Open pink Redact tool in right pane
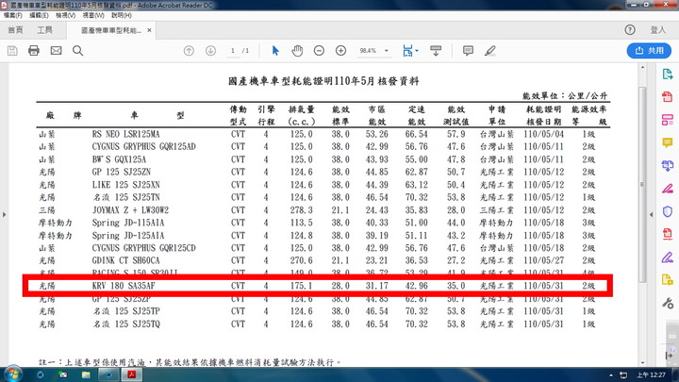679x382 pixels. click(668, 189)
